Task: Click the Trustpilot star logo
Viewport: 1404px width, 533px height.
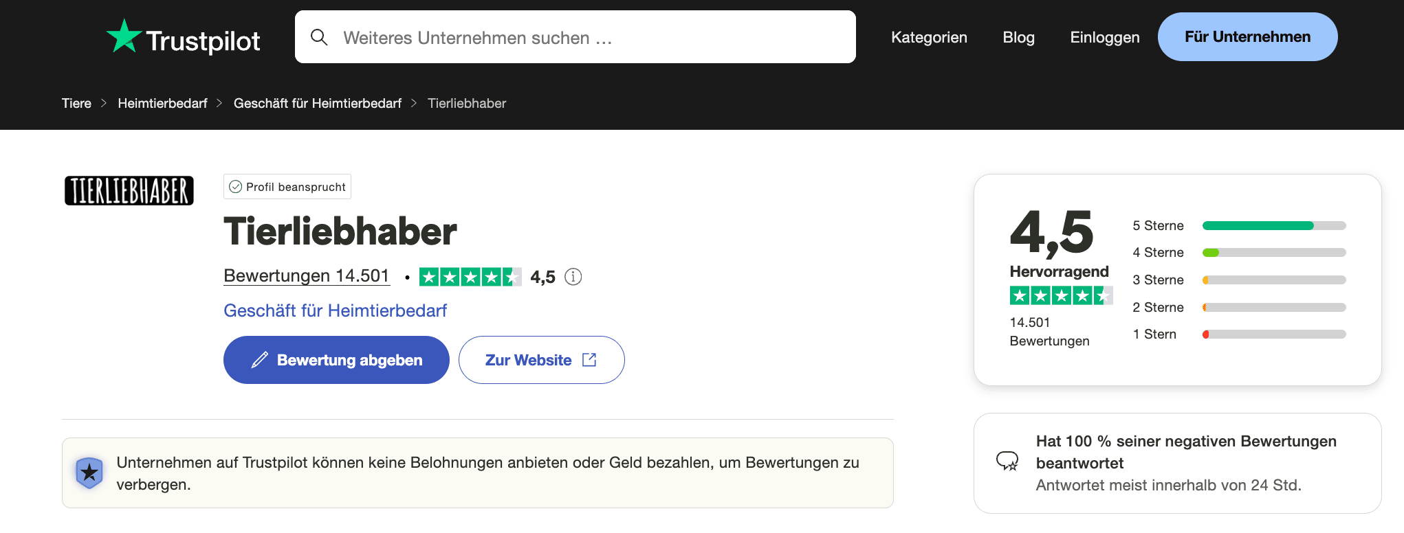Action: tap(124, 36)
